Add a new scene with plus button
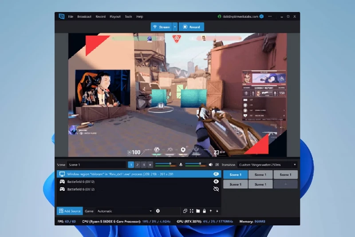This screenshot has height=237, width=355. point(285,184)
